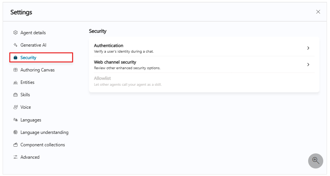The image size is (330, 176).
Task: Open Web channel security options
Action: tap(204, 65)
